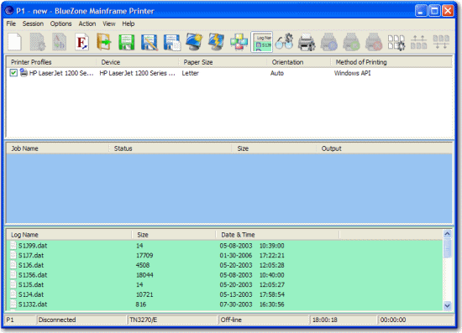The image size is (462, 333).
Task: Click the monitor with lightning bolt icon
Action: pyautogui.click(x=216, y=42)
